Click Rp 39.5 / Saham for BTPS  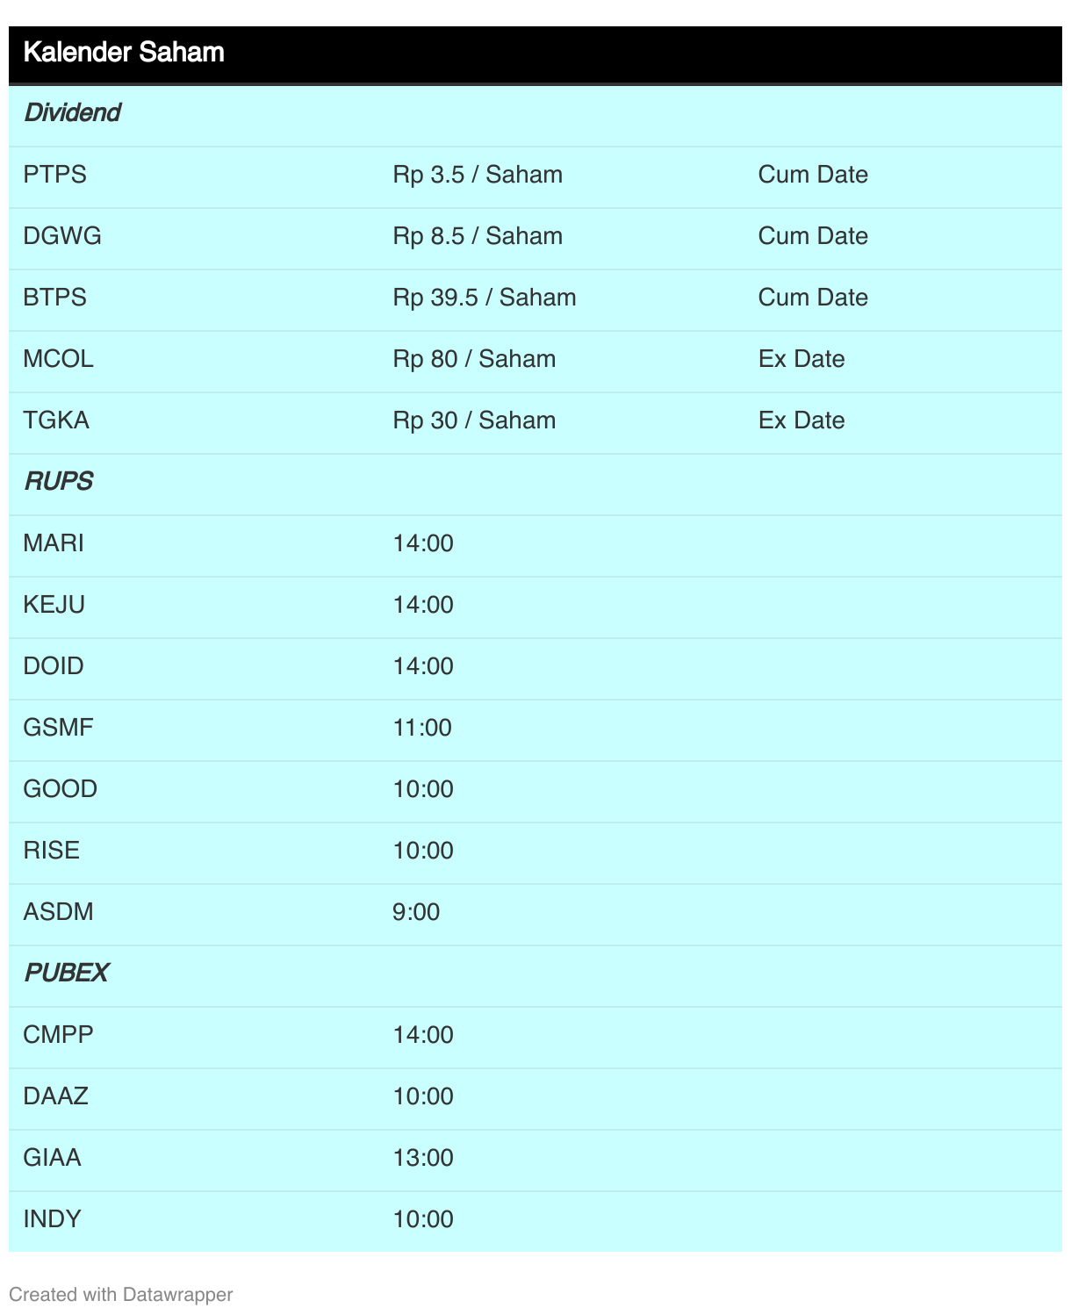[485, 298]
